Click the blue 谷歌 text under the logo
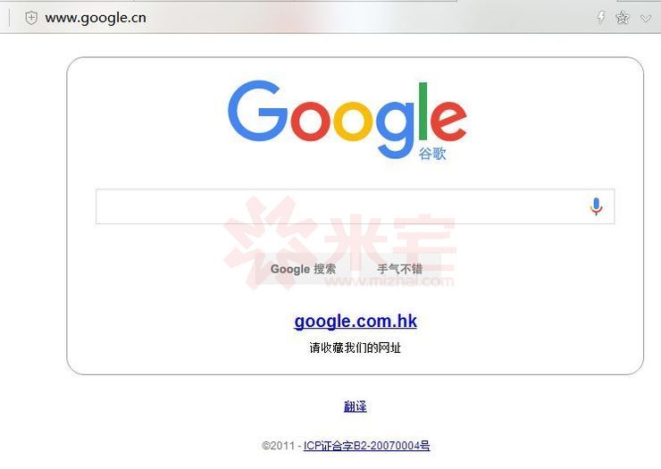The height and width of the screenshot is (469, 661). coord(432,154)
